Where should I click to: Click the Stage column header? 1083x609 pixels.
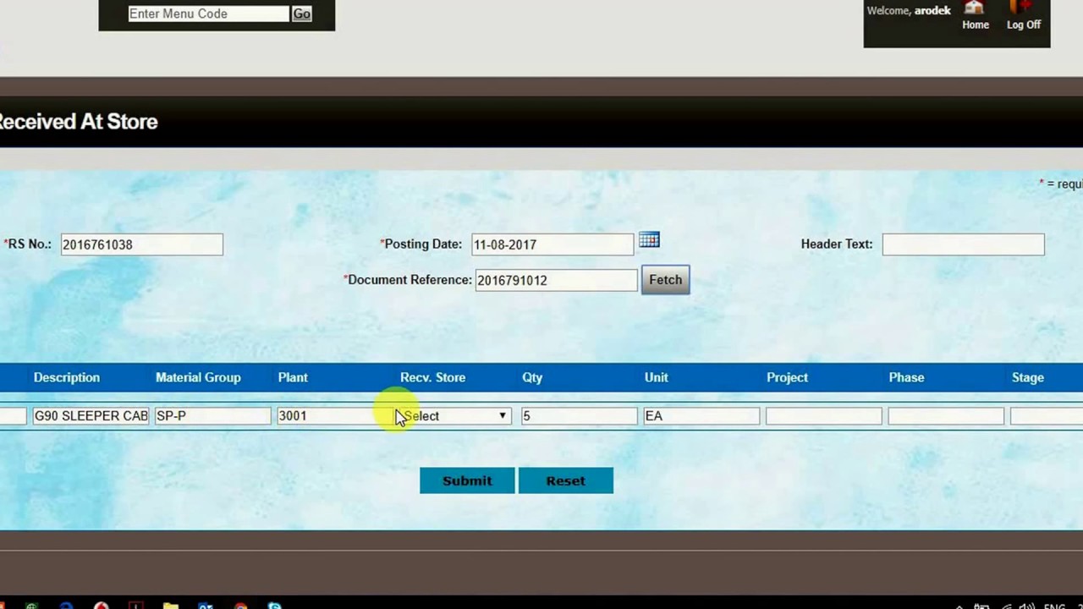(x=1028, y=377)
